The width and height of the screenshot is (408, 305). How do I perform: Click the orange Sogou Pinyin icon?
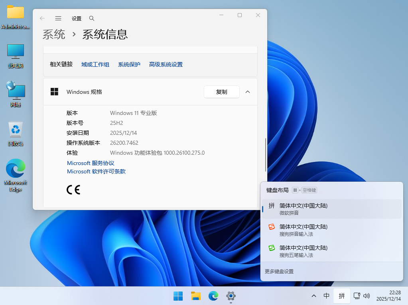tap(272, 227)
